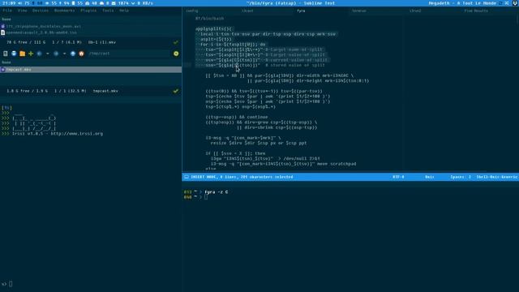Viewport: 519px width, 292px height.
Task: Click the green plus new tab icon
Action: pyautogui.click(x=31, y=54)
